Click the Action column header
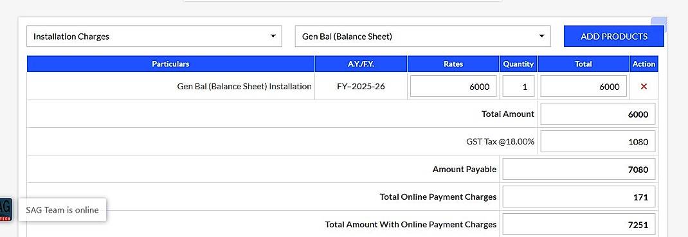The height and width of the screenshot is (237, 688). (x=644, y=64)
